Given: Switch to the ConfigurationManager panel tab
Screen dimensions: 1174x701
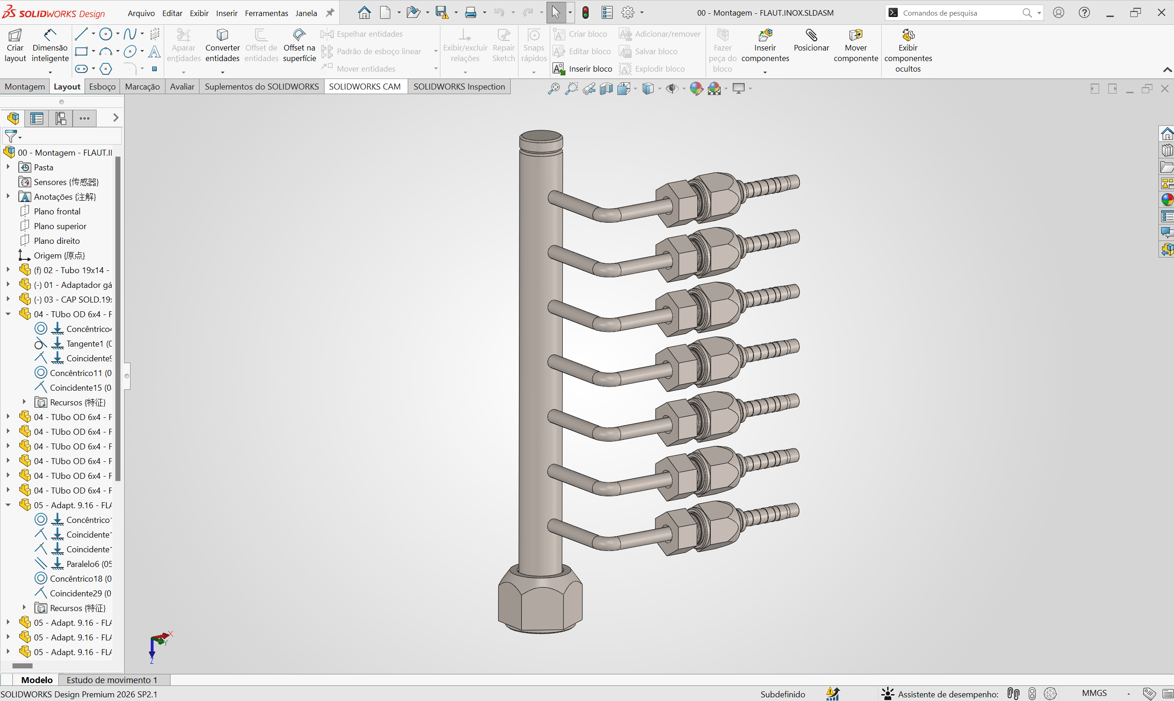Looking at the screenshot, I should (x=61, y=118).
